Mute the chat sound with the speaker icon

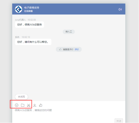(x=120, y=9)
